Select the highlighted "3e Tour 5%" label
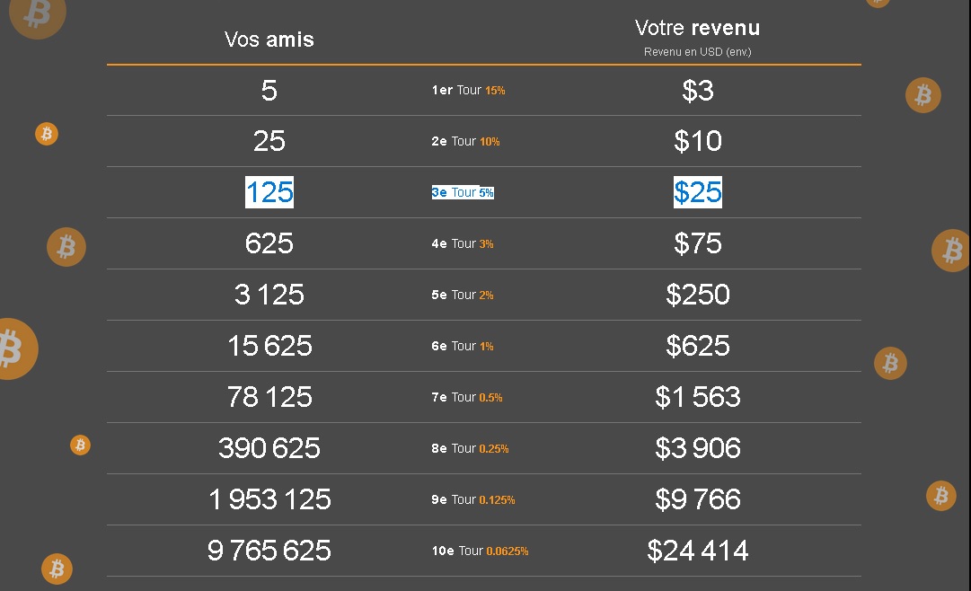The image size is (971, 591). [x=463, y=193]
